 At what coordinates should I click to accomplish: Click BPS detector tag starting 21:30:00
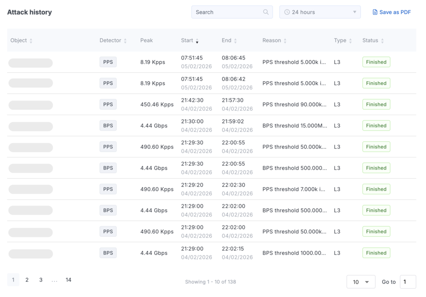tap(108, 126)
